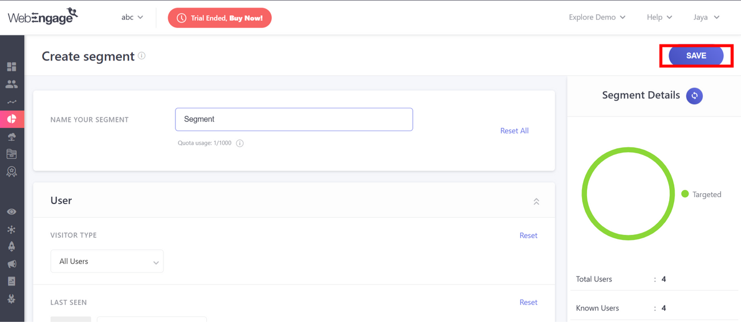Select the Segments pie chart sidebar icon

(x=11, y=119)
